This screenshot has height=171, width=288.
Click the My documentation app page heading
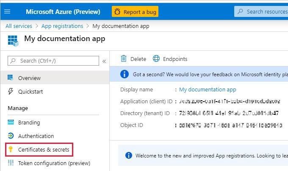tap(65, 39)
